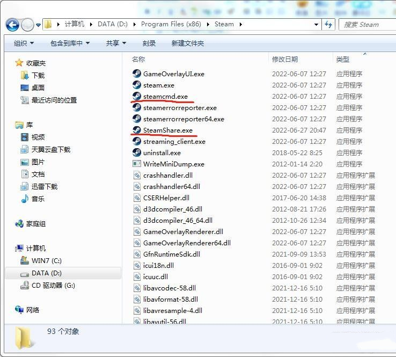The height and width of the screenshot is (357, 396).
Task: Select the steam.exe file icon
Action: point(137,85)
